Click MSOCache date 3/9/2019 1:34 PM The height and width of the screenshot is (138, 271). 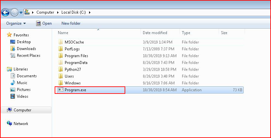tap(157, 42)
